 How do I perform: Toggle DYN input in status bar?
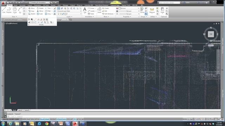[x=68, y=119]
